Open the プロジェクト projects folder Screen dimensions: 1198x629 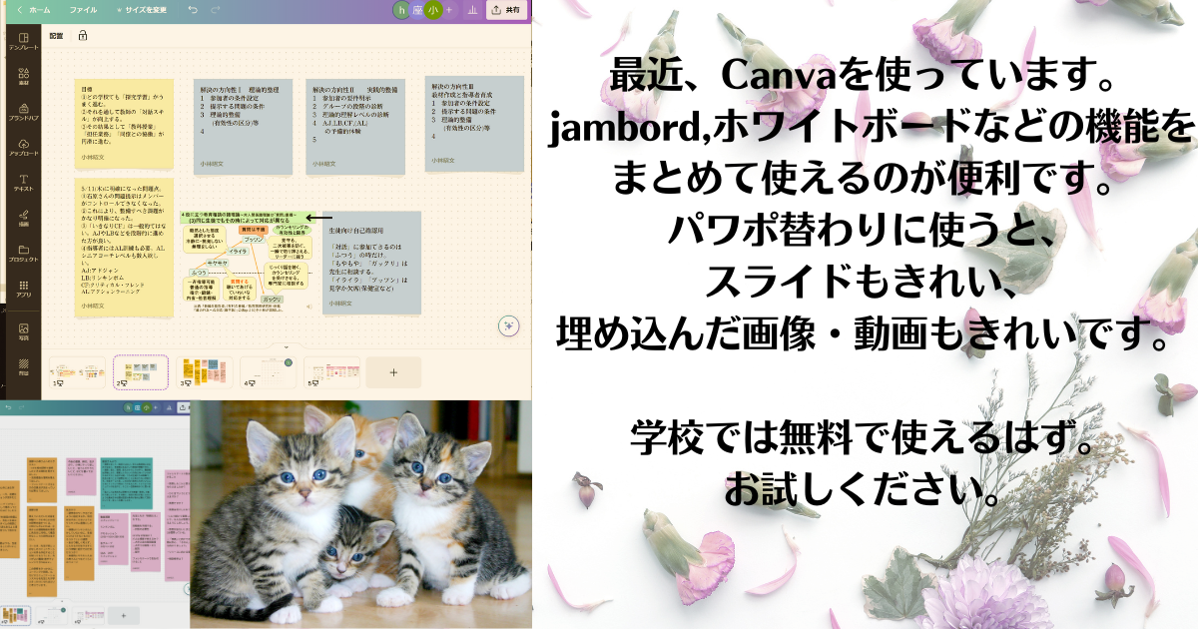click(23, 253)
